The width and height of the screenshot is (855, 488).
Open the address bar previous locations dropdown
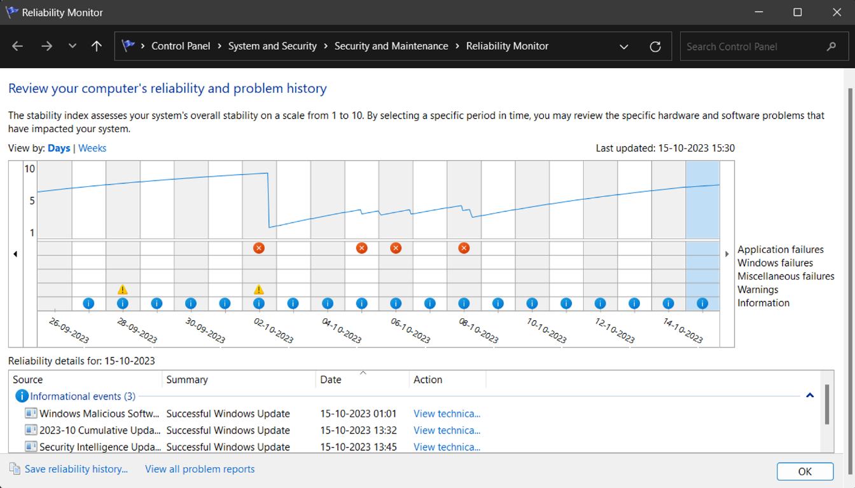coord(624,46)
